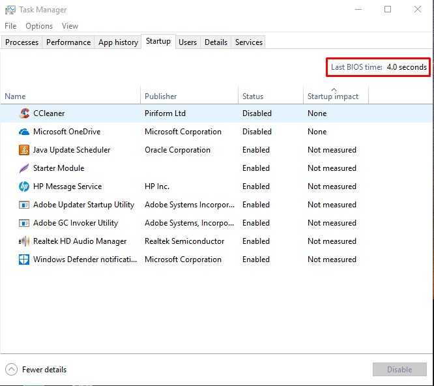Sort by the Name column header
This screenshot has height=386, width=434.
(70, 96)
